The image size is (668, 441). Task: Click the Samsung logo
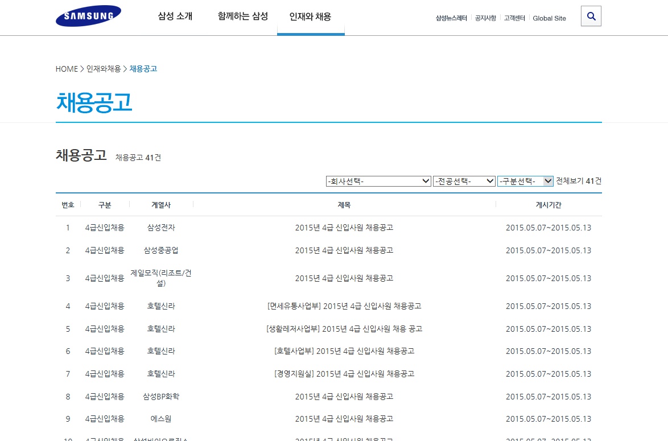pos(88,16)
